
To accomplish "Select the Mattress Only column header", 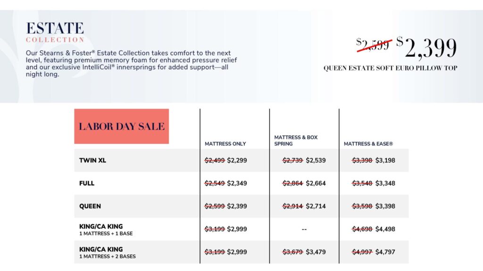I will pyautogui.click(x=225, y=144).
